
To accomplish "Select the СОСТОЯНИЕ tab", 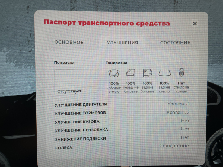I will pyautogui.click(x=175, y=43).
